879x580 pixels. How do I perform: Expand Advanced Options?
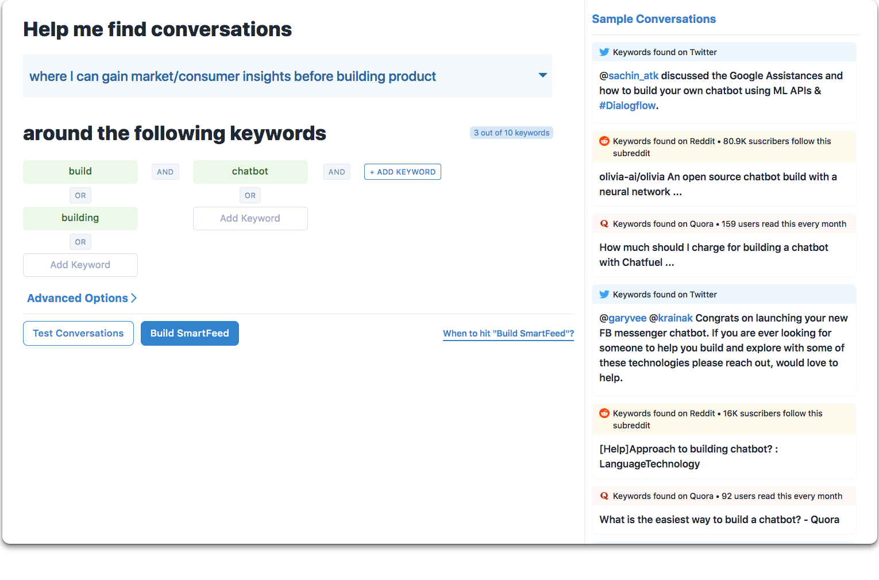tap(82, 298)
